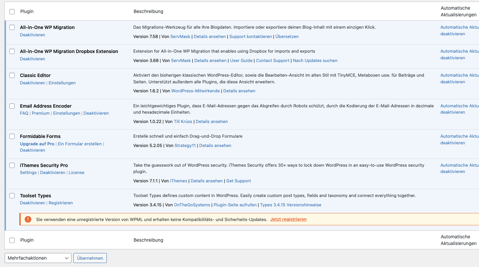This screenshot has height=267, width=479.
Task: Tick the Formidable Forms checkbox
Action: [x=12, y=136]
